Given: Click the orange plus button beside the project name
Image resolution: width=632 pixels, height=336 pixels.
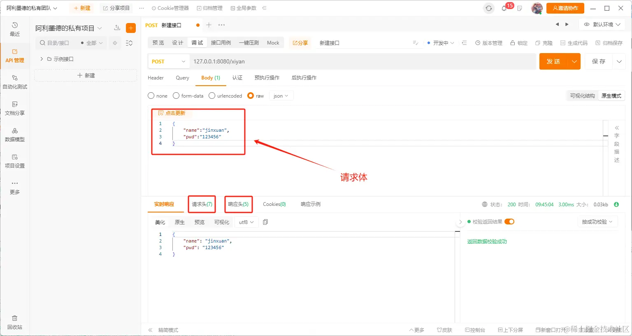Looking at the screenshot, I should (x=131, y=28).
